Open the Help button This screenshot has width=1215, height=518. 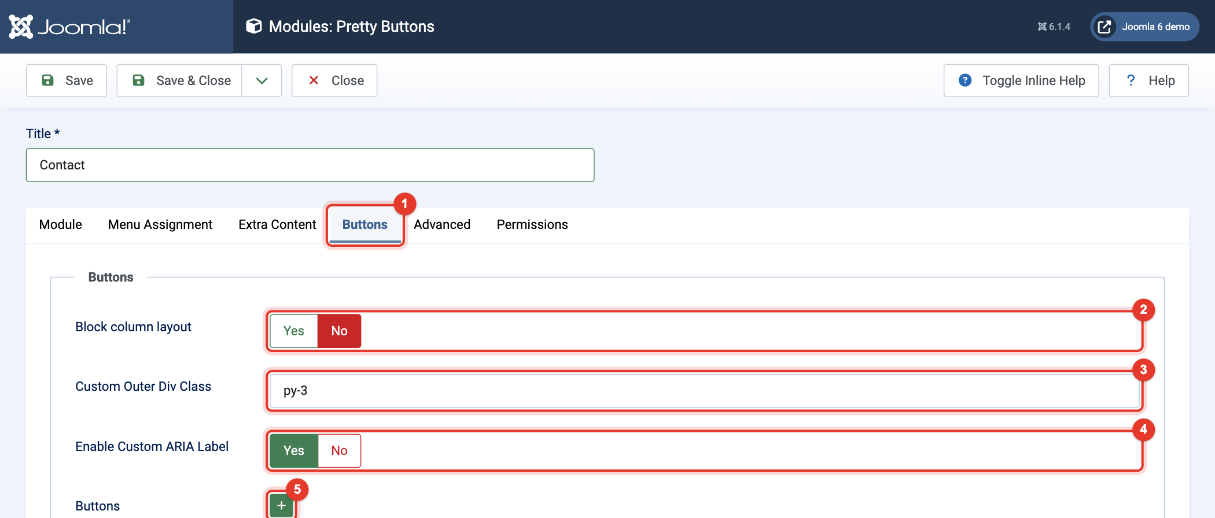click(x=1148, y=80)
